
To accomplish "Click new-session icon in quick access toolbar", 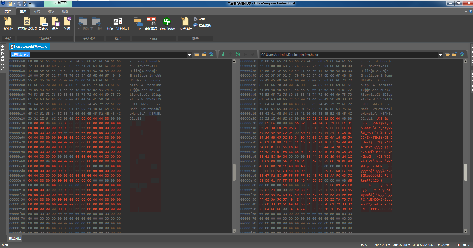I will (10, 4).
